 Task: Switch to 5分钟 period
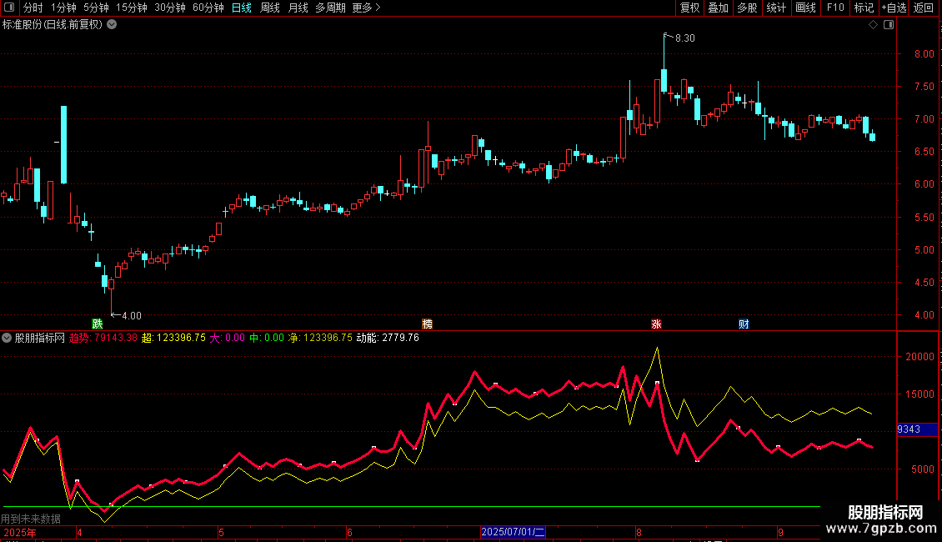pyautogui.click(x=96, y=8)
